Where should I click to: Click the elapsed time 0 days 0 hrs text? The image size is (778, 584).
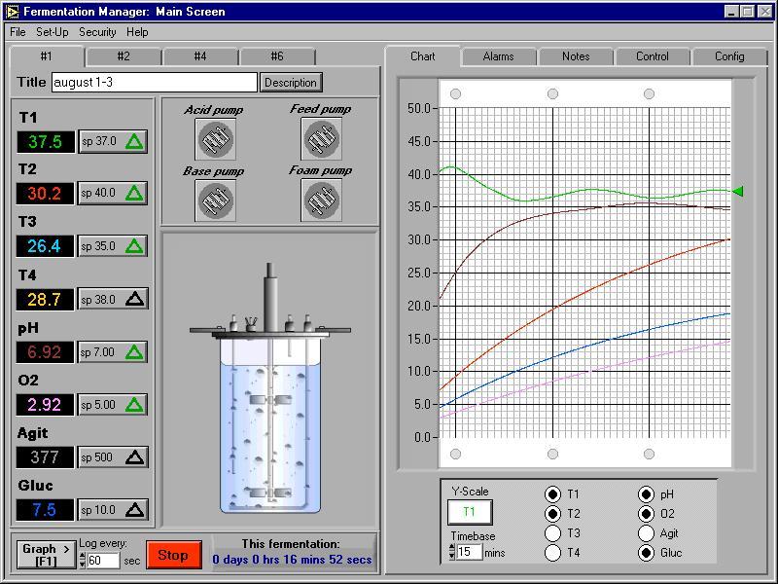pos(292,560)
